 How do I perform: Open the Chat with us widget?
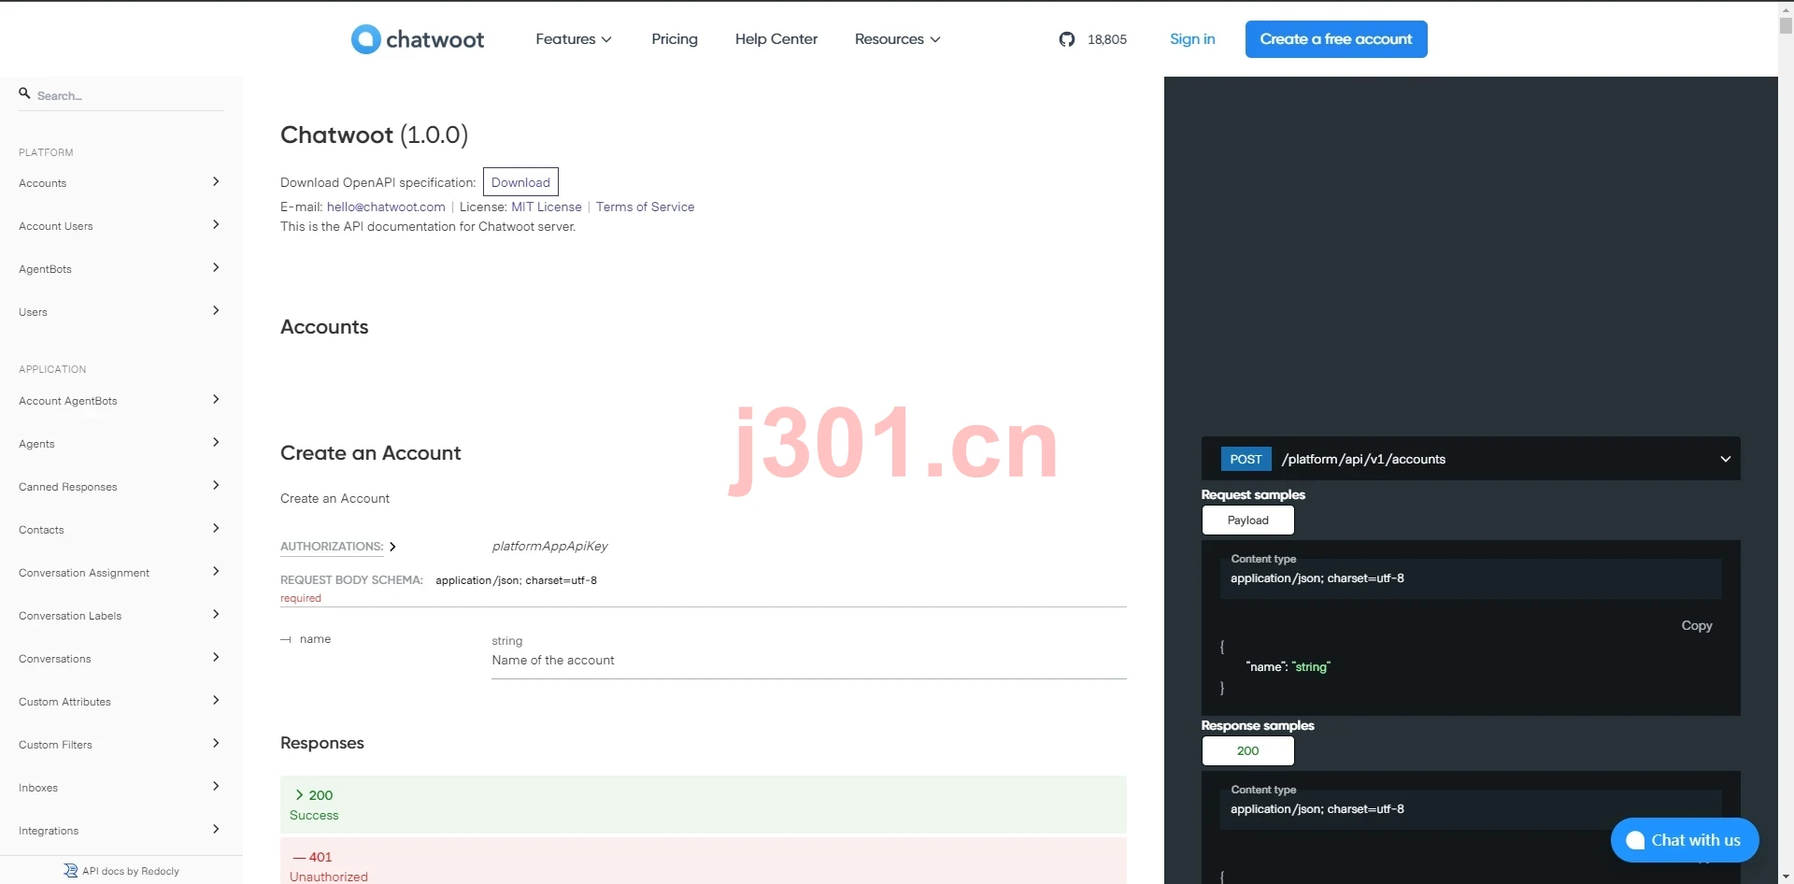[x=1685, y=840]
